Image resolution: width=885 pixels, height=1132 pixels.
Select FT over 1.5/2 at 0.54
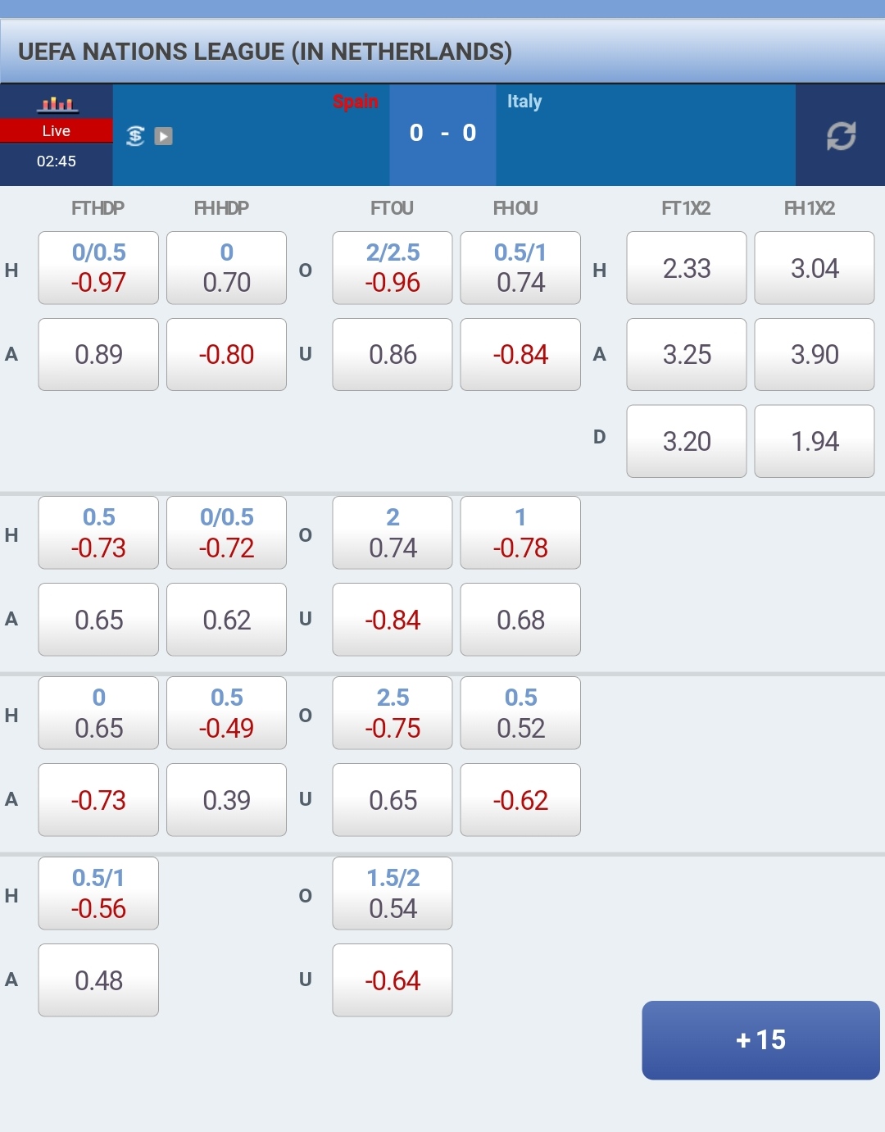pyautogui.click(x=393, y=893)
